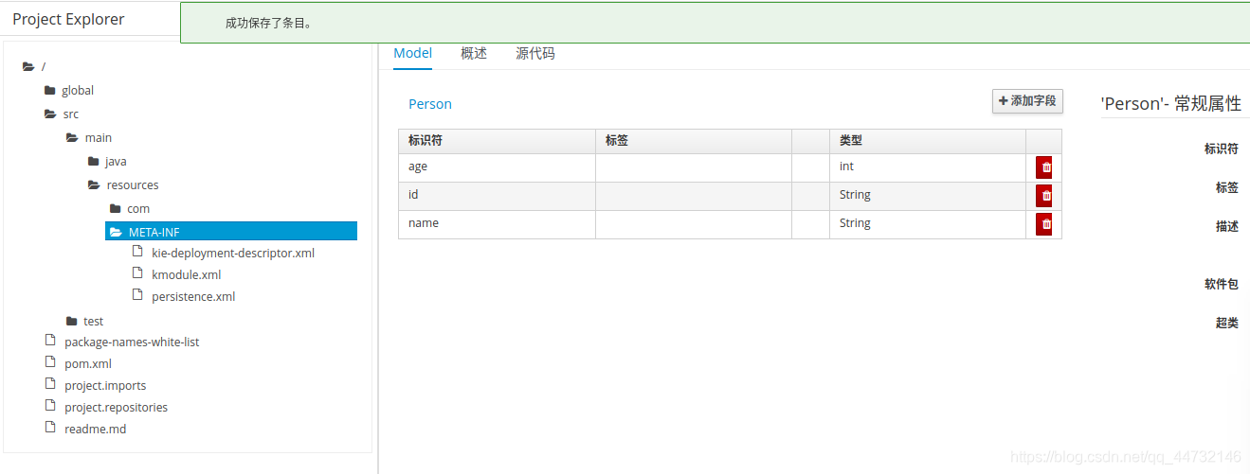Click the com folder icon

point(115,209)
